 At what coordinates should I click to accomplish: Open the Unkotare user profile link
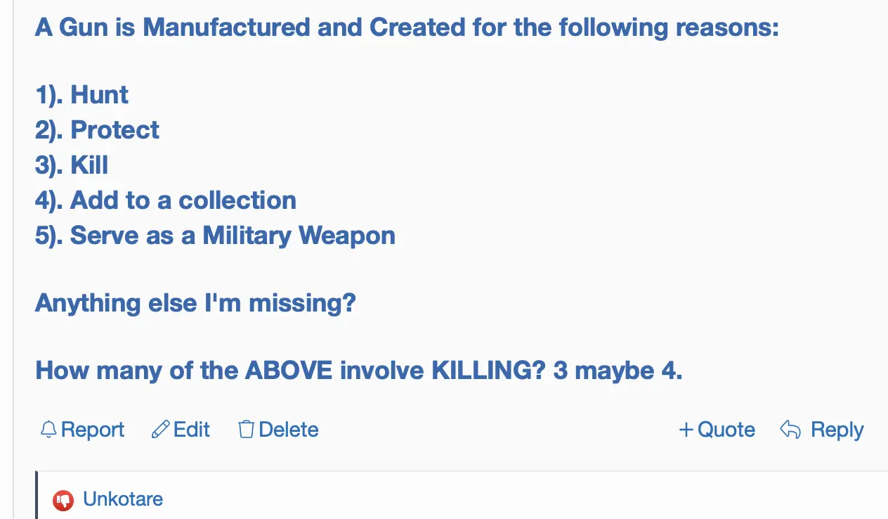click(x=123, y=499)
